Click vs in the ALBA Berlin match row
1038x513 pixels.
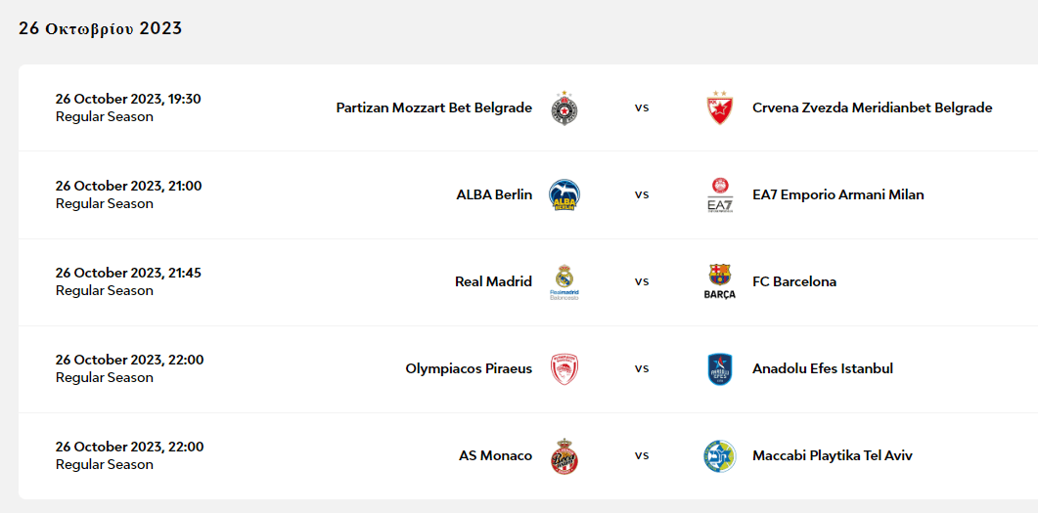pyautogui.click(x=642, y=194)
